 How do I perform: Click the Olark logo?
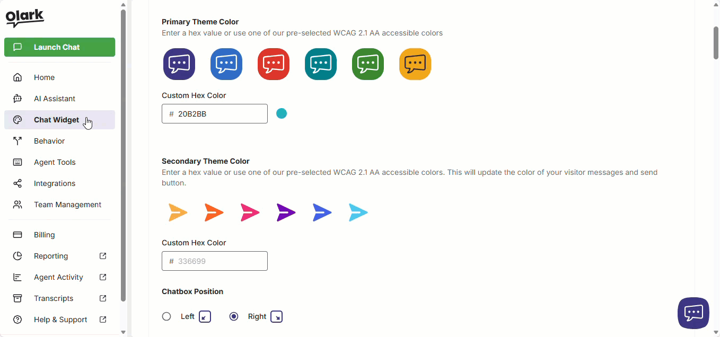coord(25,18)
